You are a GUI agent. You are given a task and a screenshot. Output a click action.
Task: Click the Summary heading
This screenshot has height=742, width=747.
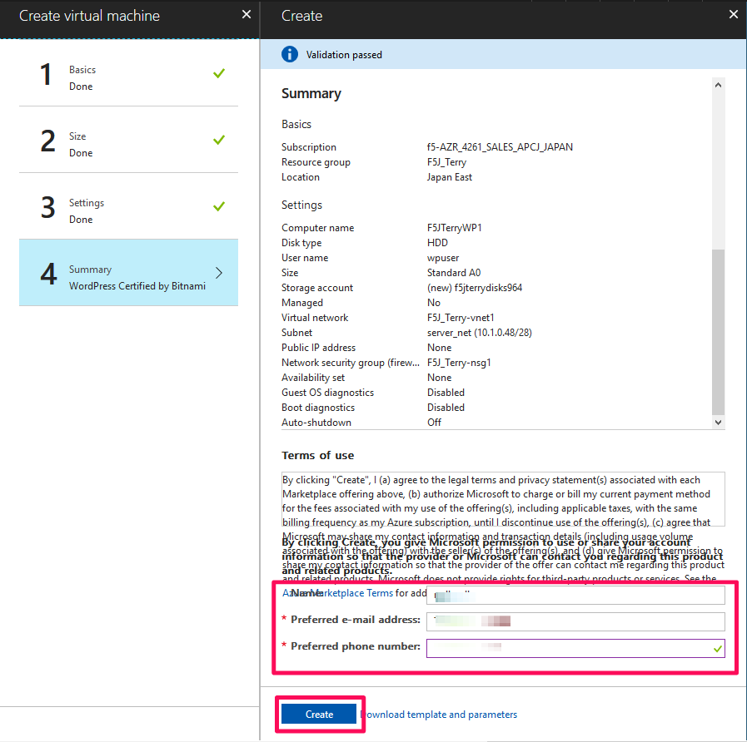(x=311, y=94)
